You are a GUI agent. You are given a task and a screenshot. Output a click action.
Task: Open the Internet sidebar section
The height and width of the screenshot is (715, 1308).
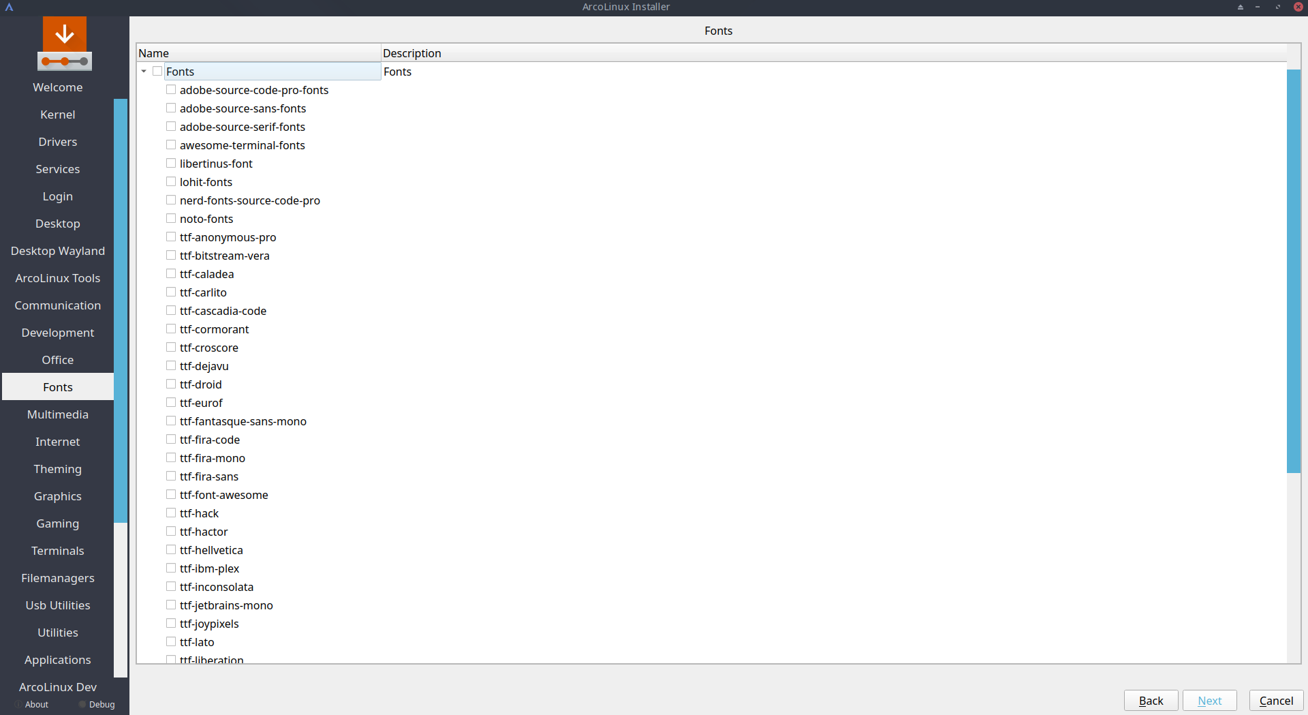point(58,442)
